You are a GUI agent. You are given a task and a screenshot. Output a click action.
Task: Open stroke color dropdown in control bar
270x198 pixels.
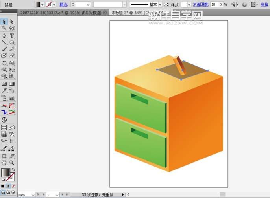pyautogui.click(x=54, y=4)
